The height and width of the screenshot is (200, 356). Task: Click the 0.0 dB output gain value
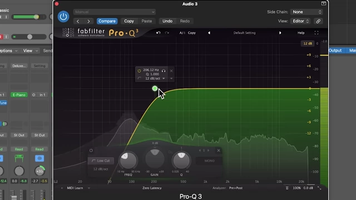(308, 188)
